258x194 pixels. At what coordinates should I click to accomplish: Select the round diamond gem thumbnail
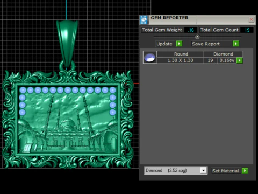150,57
